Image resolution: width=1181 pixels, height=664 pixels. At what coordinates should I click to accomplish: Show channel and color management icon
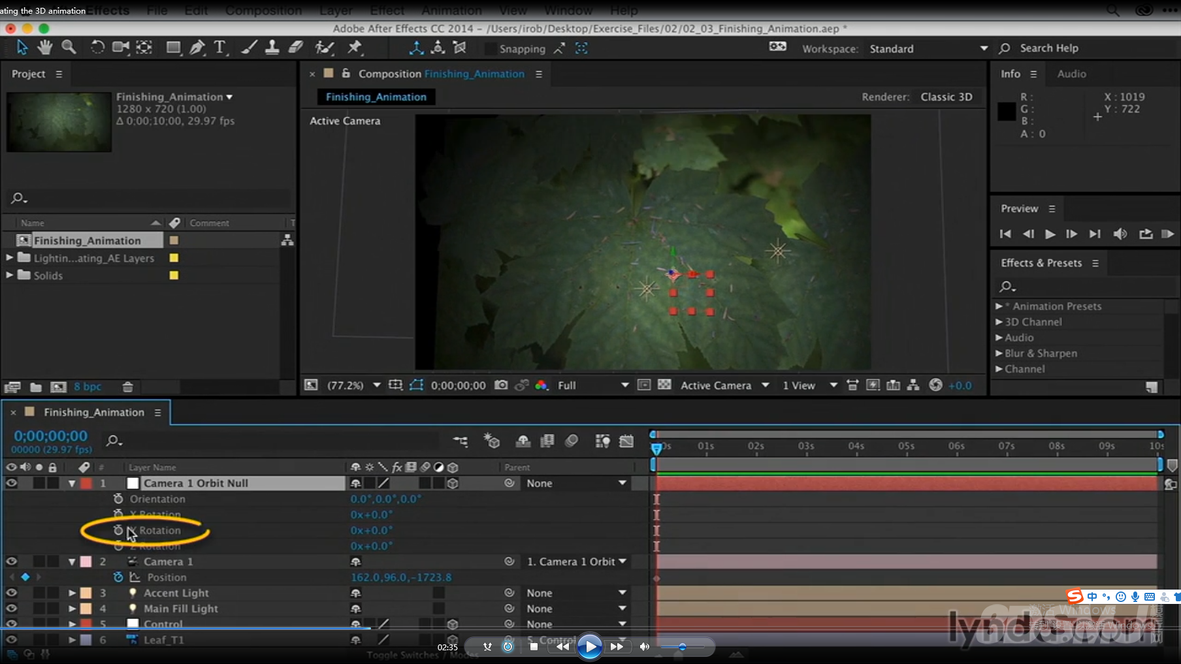542,385
